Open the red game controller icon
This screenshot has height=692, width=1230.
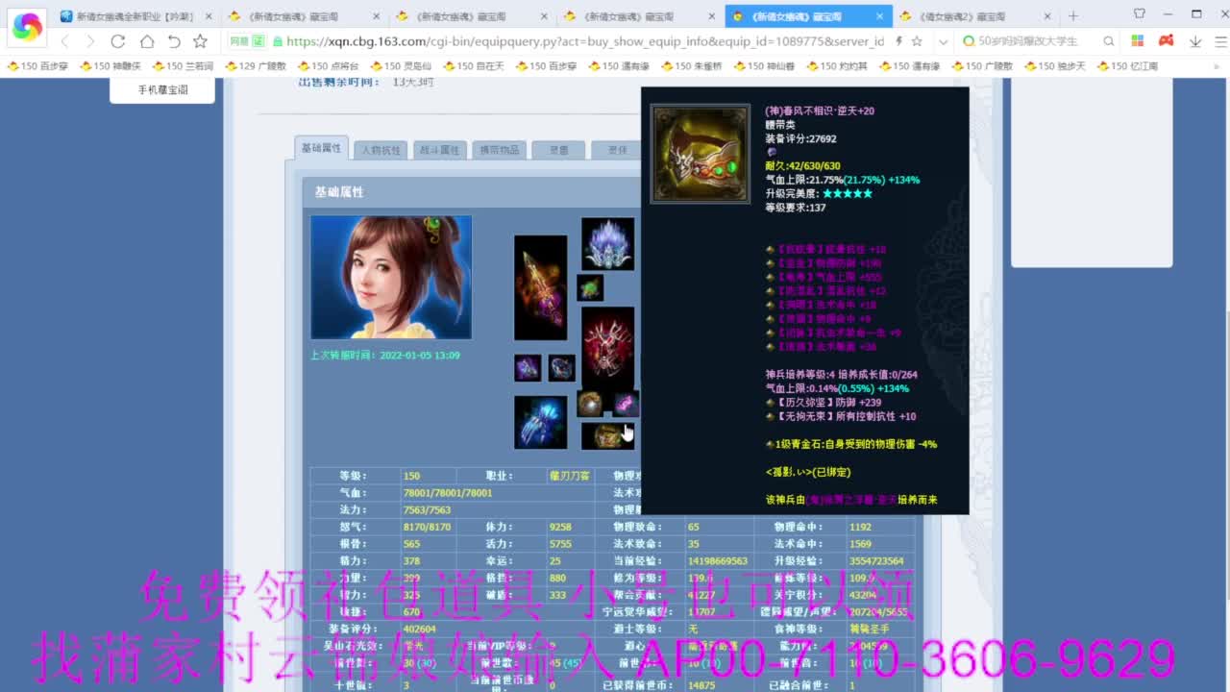point(1166,41)
